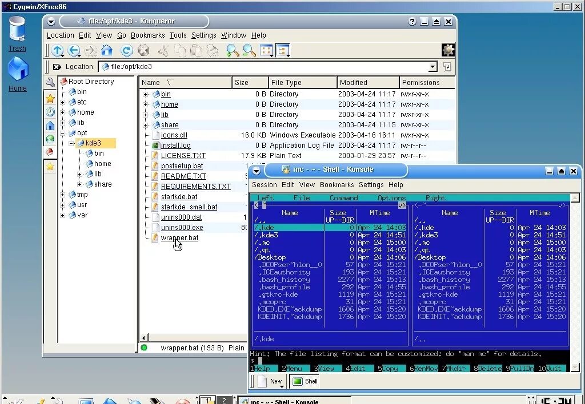Click inside the Location address field

[x=263, y=67]
